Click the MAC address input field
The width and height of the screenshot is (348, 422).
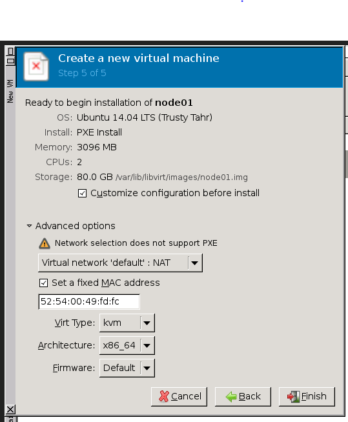tap(89, 302)
